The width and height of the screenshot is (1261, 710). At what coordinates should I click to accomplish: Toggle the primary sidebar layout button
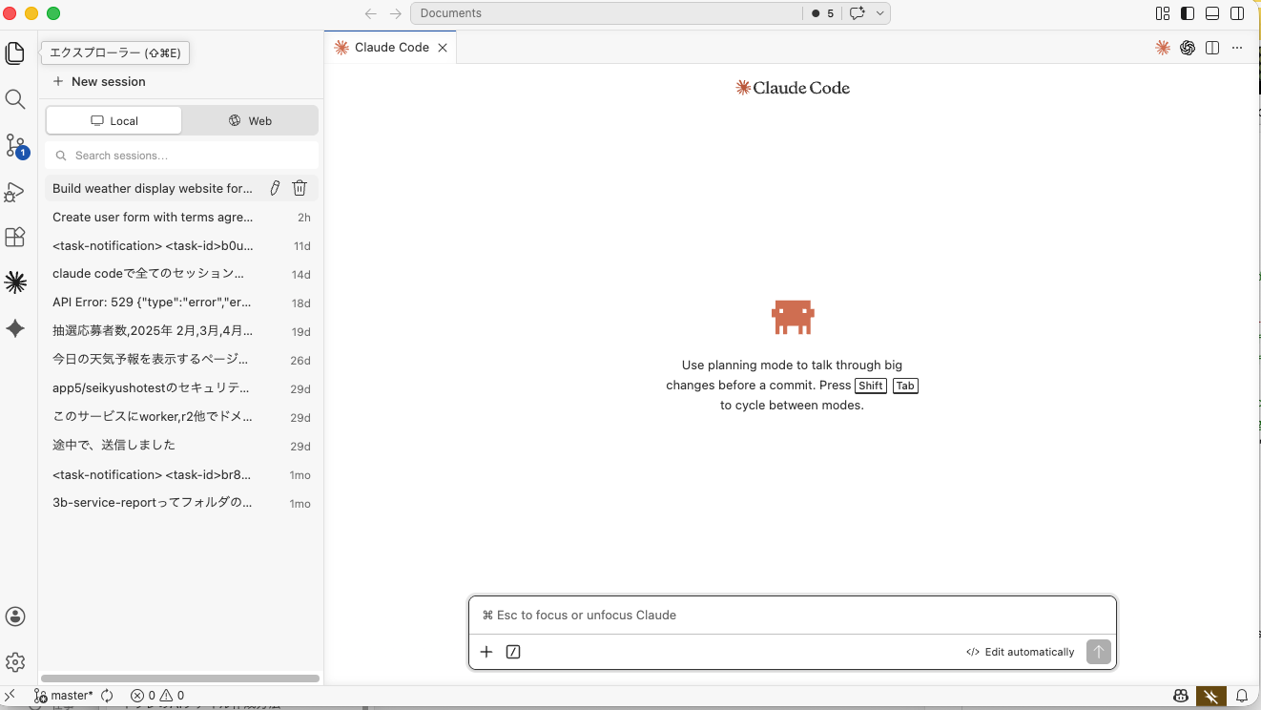1188,13
